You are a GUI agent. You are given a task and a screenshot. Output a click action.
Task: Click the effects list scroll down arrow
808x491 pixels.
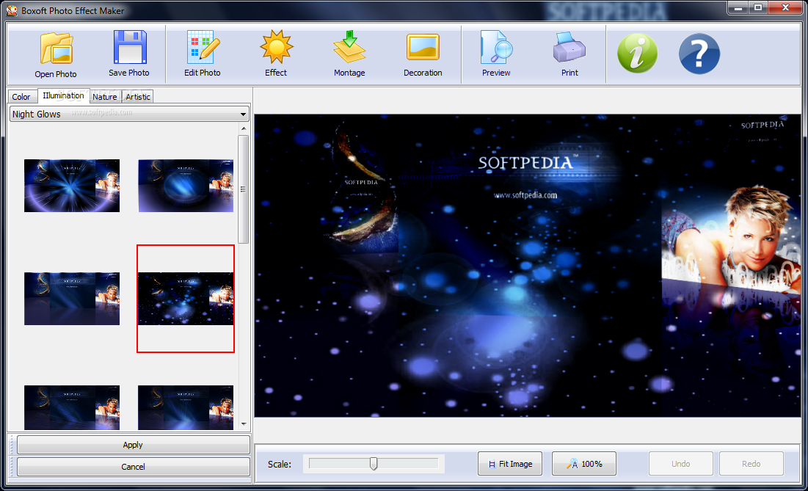(x=244, y=424)
